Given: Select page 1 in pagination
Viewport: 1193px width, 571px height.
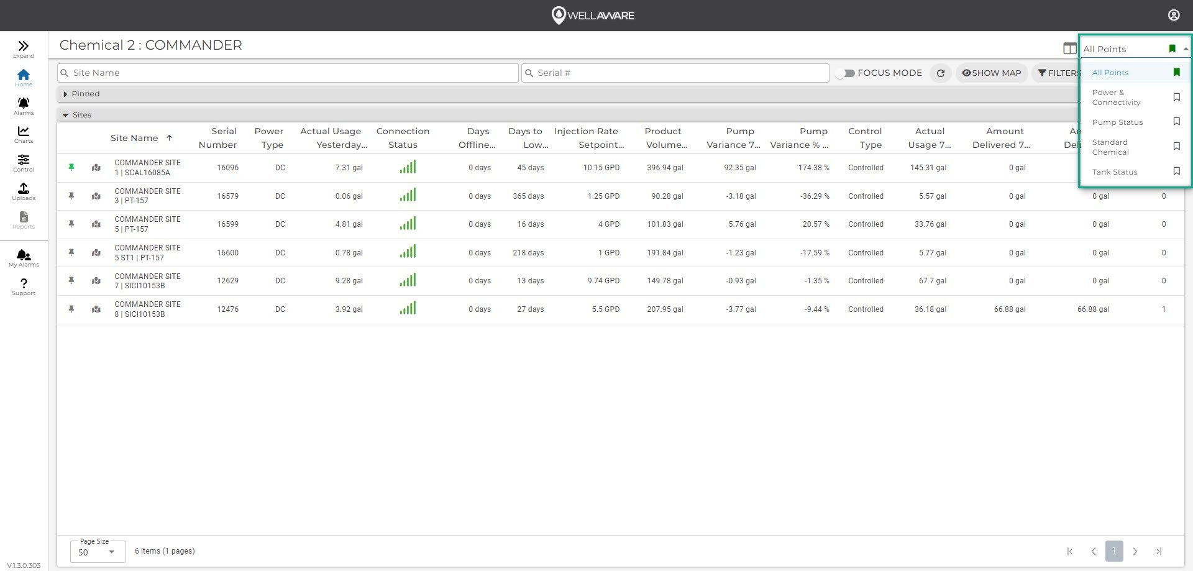Looking at the screenshot, I should pos(1114,551).
